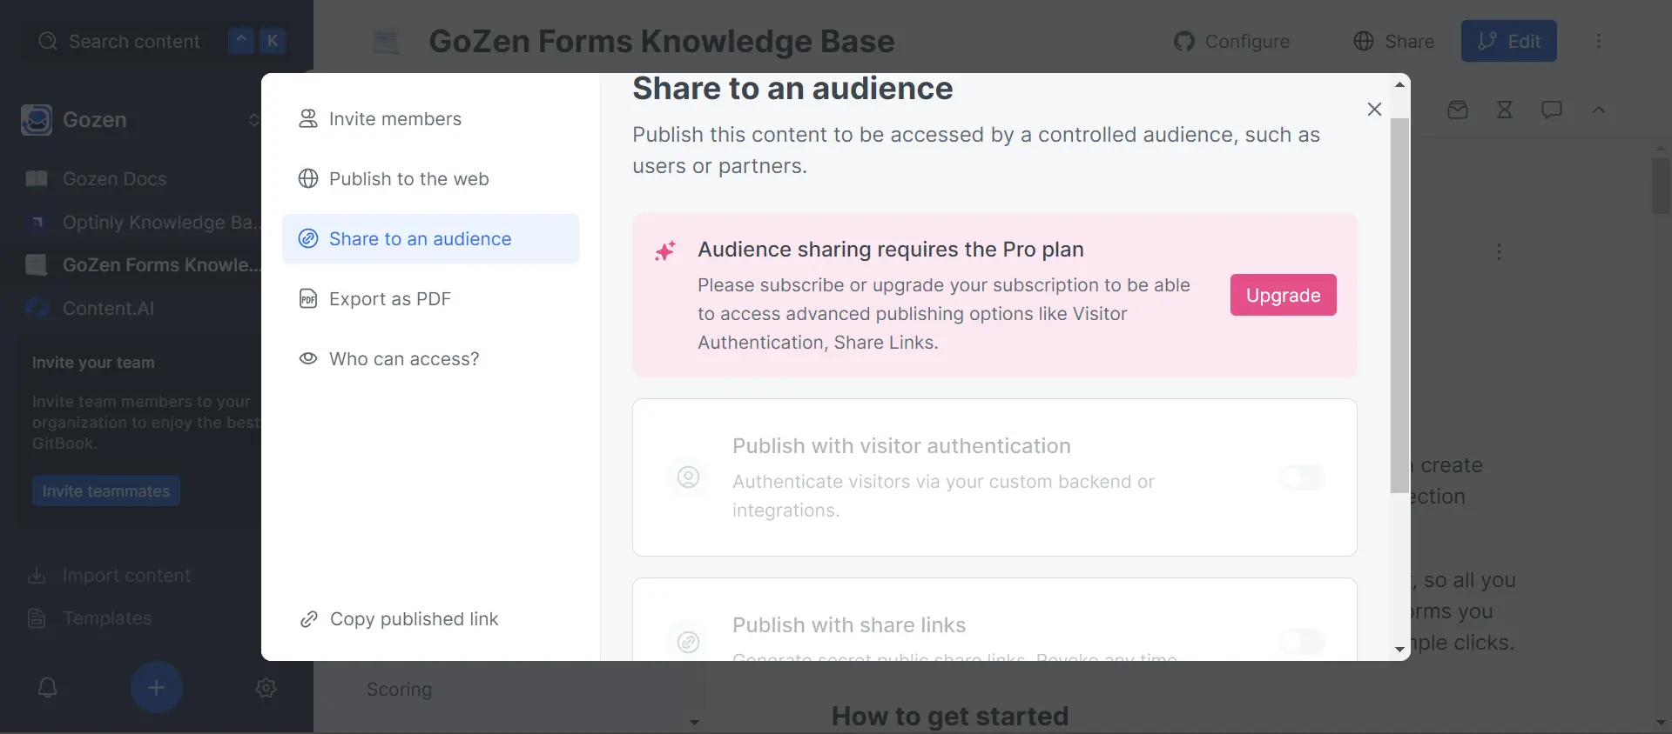The width and height of the screenshot is (1672, 734).
Task: Click Share in the header
Action: (1393, 41)
